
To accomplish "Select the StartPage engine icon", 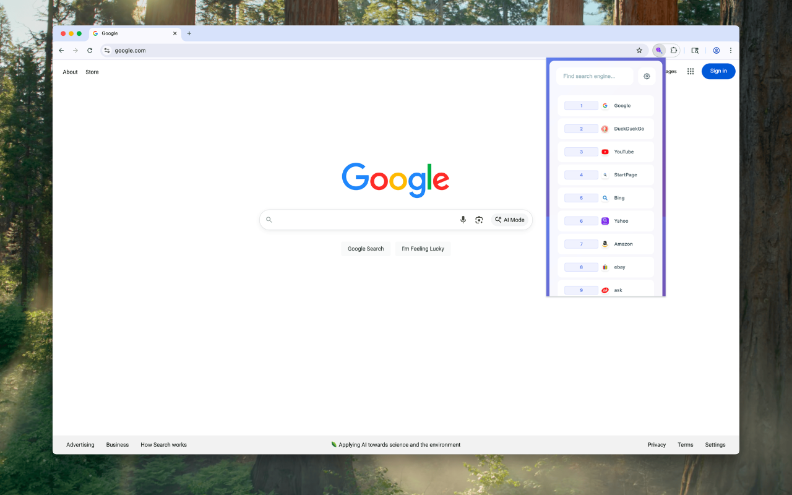I will coord(605,175).
